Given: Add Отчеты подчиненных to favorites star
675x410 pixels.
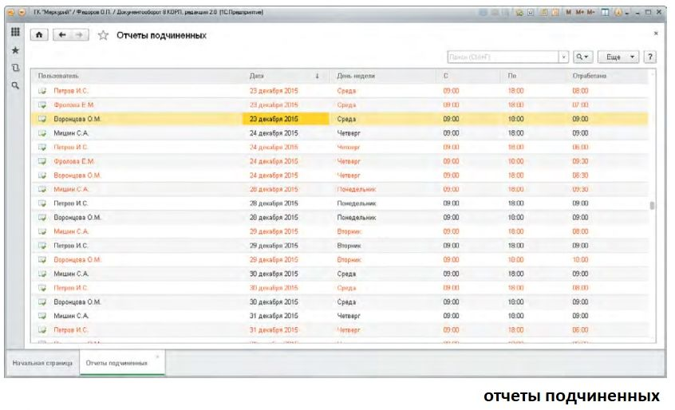Looking at the screenshot, I should click(x=103, y=36).
